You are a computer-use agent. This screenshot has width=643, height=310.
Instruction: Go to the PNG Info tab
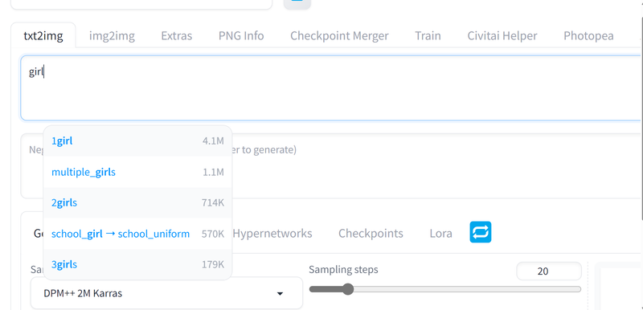tap(241, 35)
